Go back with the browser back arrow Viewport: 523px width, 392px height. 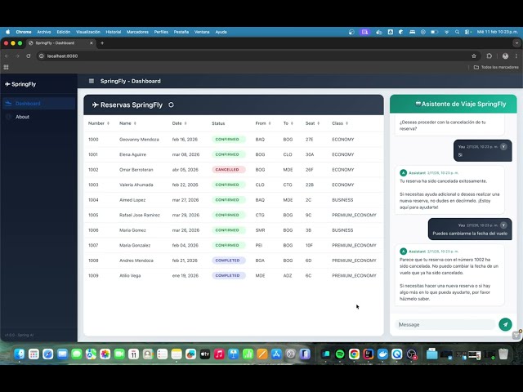[7, 56]
